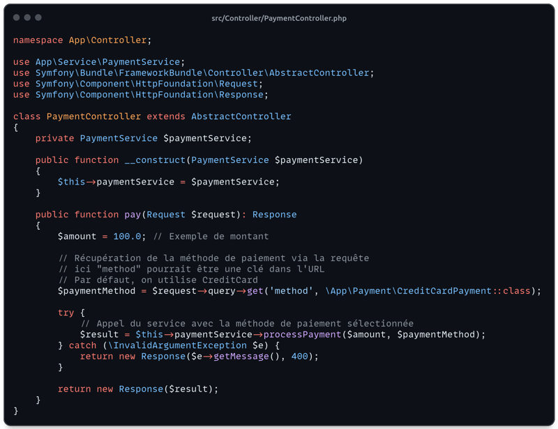Click the 400 status code literal
Screen dimensions: 558x429
click(299, 357)
